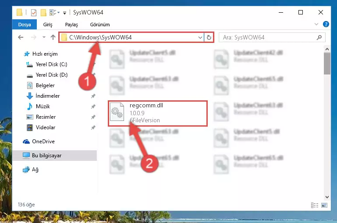Click the Ara: SysWOW64 search box
This screenshot has width=337, height=223.
pyautogui.click(x=272, y=38)
